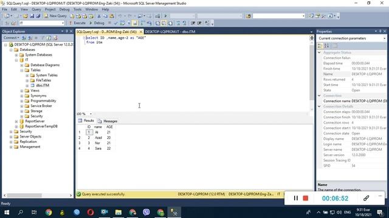Open the File menu
The width and height of the screenshot is (389, 218).
click(4, 10)
